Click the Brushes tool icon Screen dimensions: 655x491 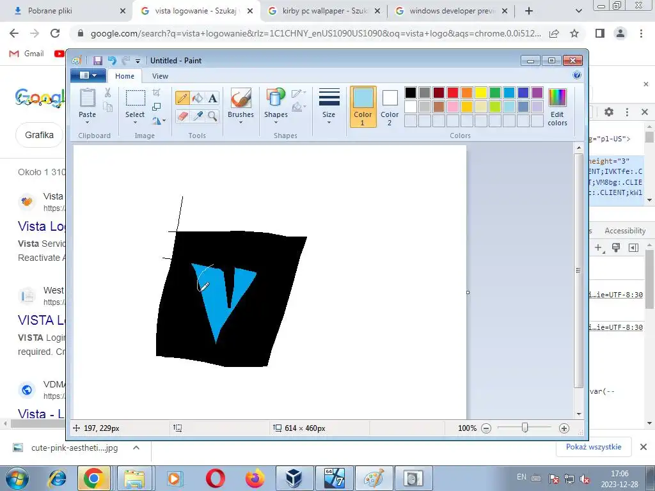click(x=241, y=98)
